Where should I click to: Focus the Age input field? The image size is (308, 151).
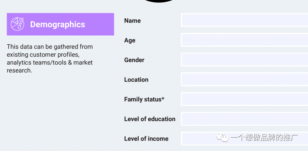(x=244, y=40)
